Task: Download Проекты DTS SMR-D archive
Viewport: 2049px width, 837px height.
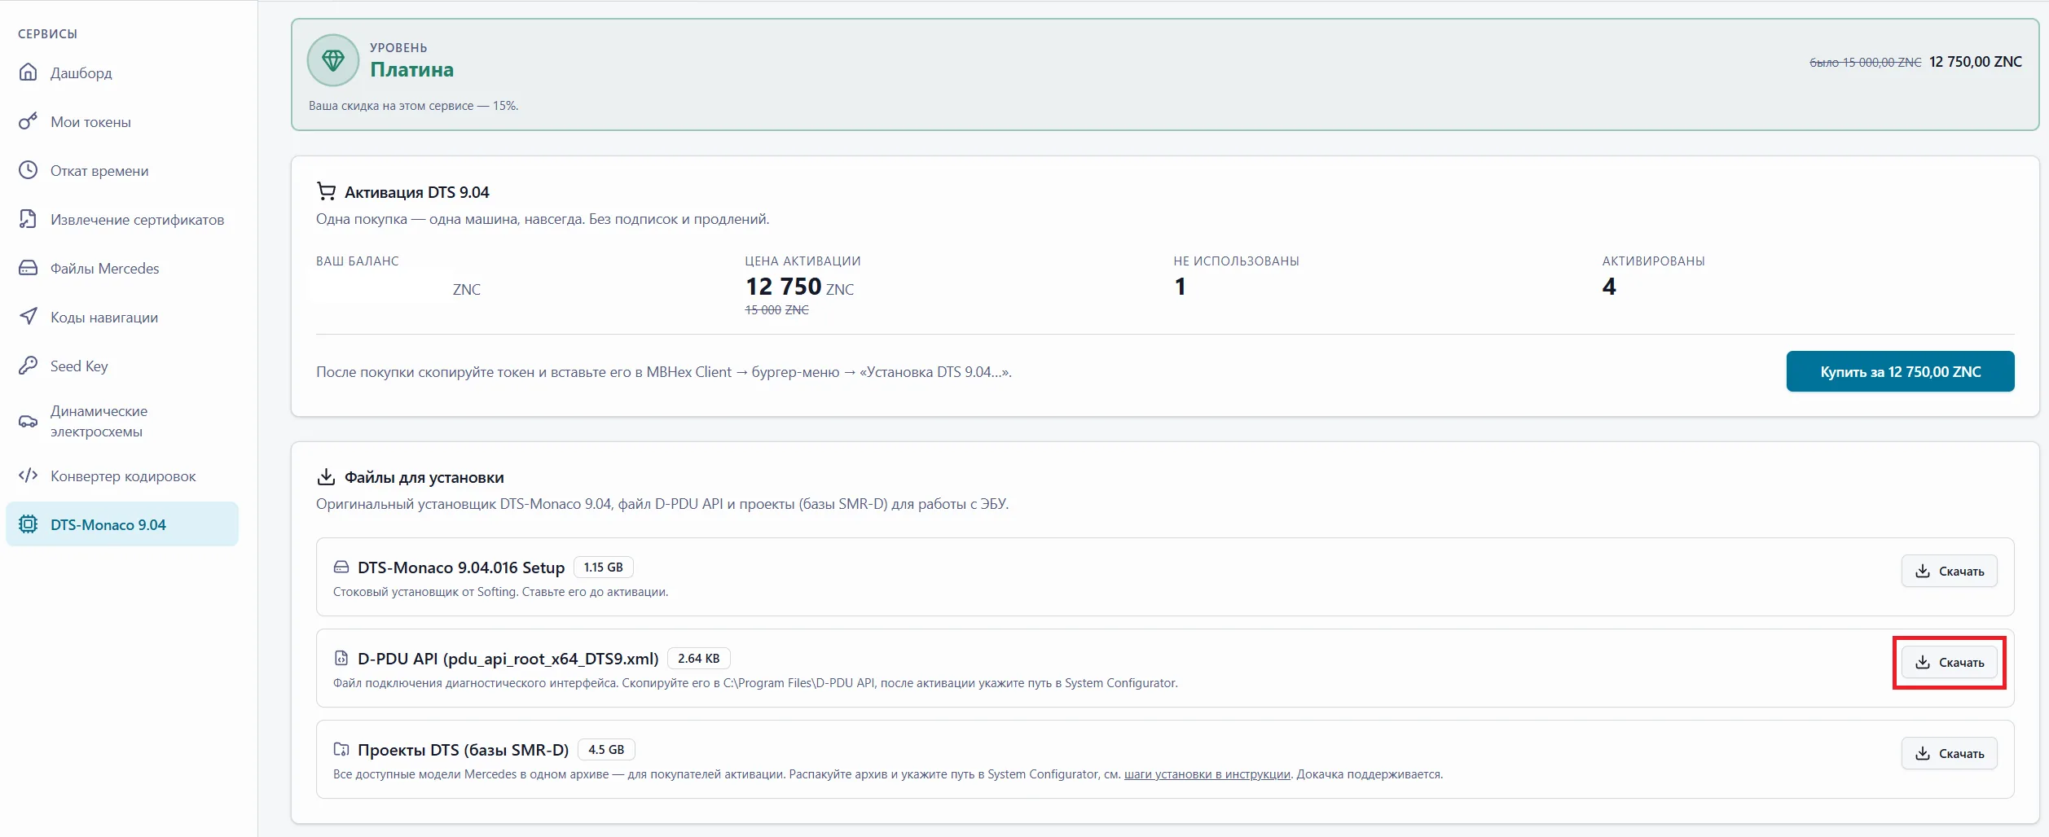Action: [x=1949, y=753]
